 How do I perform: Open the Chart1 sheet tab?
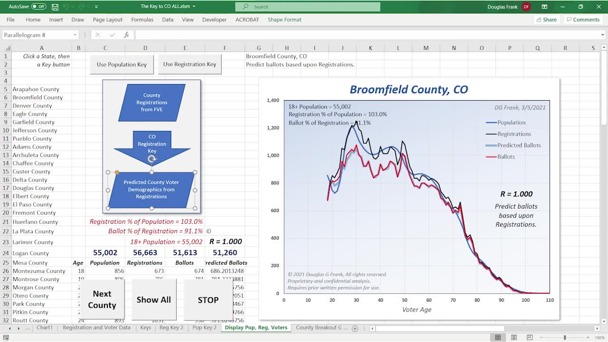pos(45,328)
